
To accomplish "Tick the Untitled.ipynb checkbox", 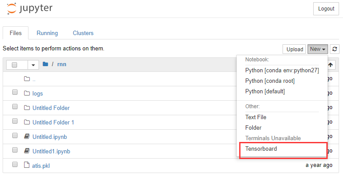I will point(15,136).
